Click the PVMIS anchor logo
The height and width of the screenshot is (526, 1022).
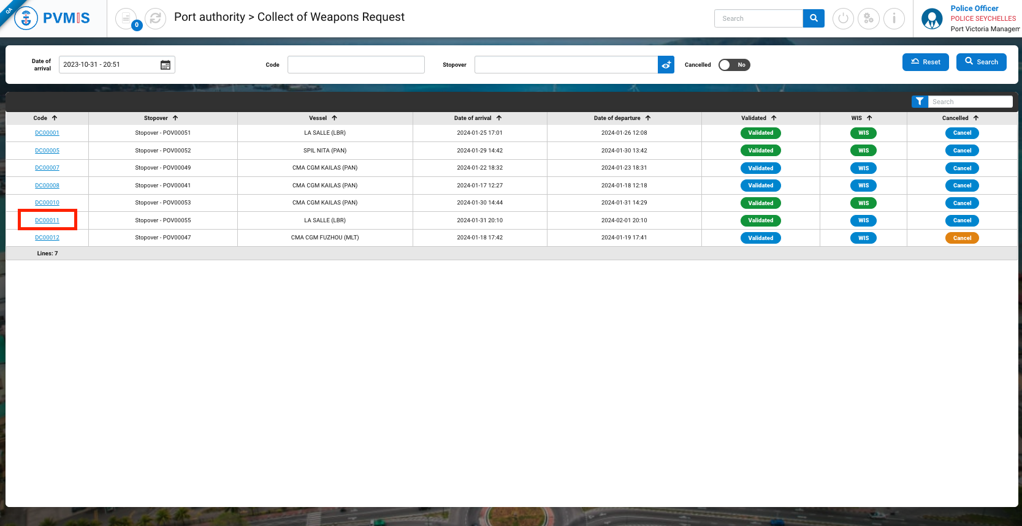[26, 18]
